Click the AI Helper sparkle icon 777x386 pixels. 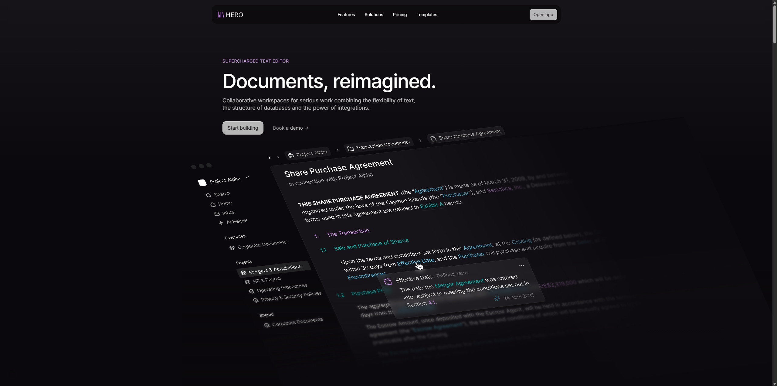[221, 223]
